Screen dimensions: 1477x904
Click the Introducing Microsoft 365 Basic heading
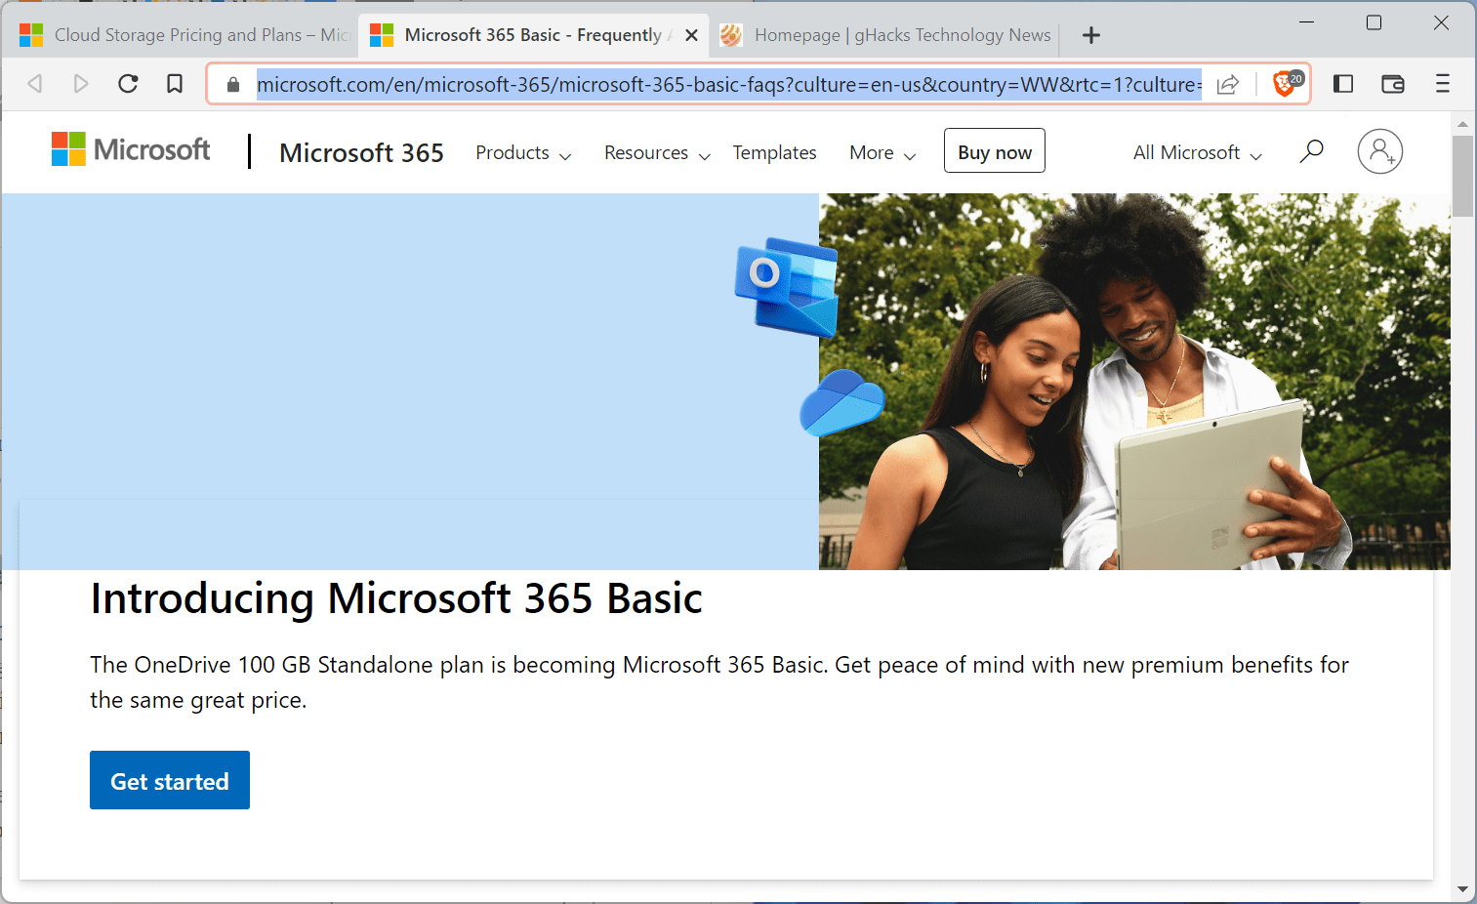396,598
